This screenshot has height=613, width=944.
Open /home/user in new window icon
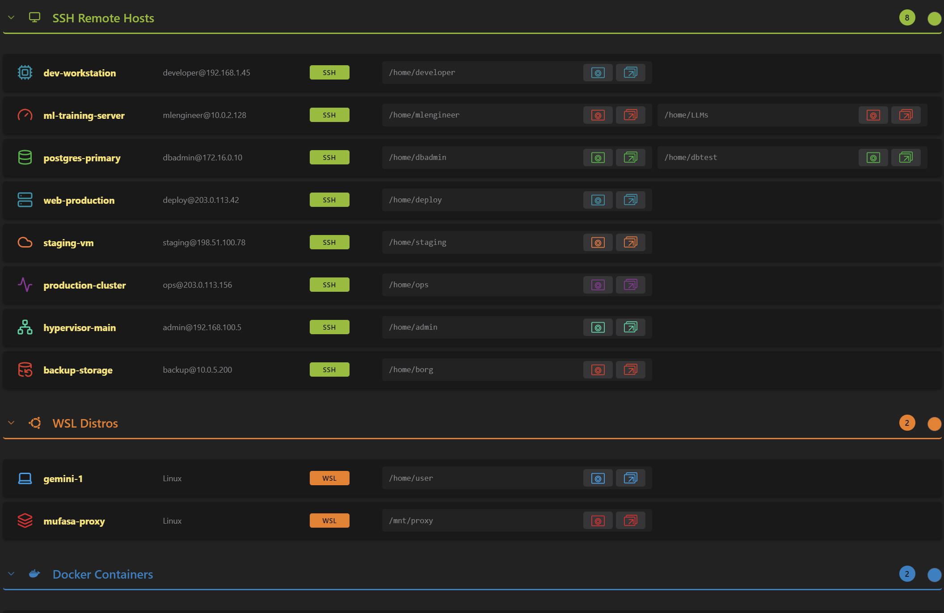[630, 479]
